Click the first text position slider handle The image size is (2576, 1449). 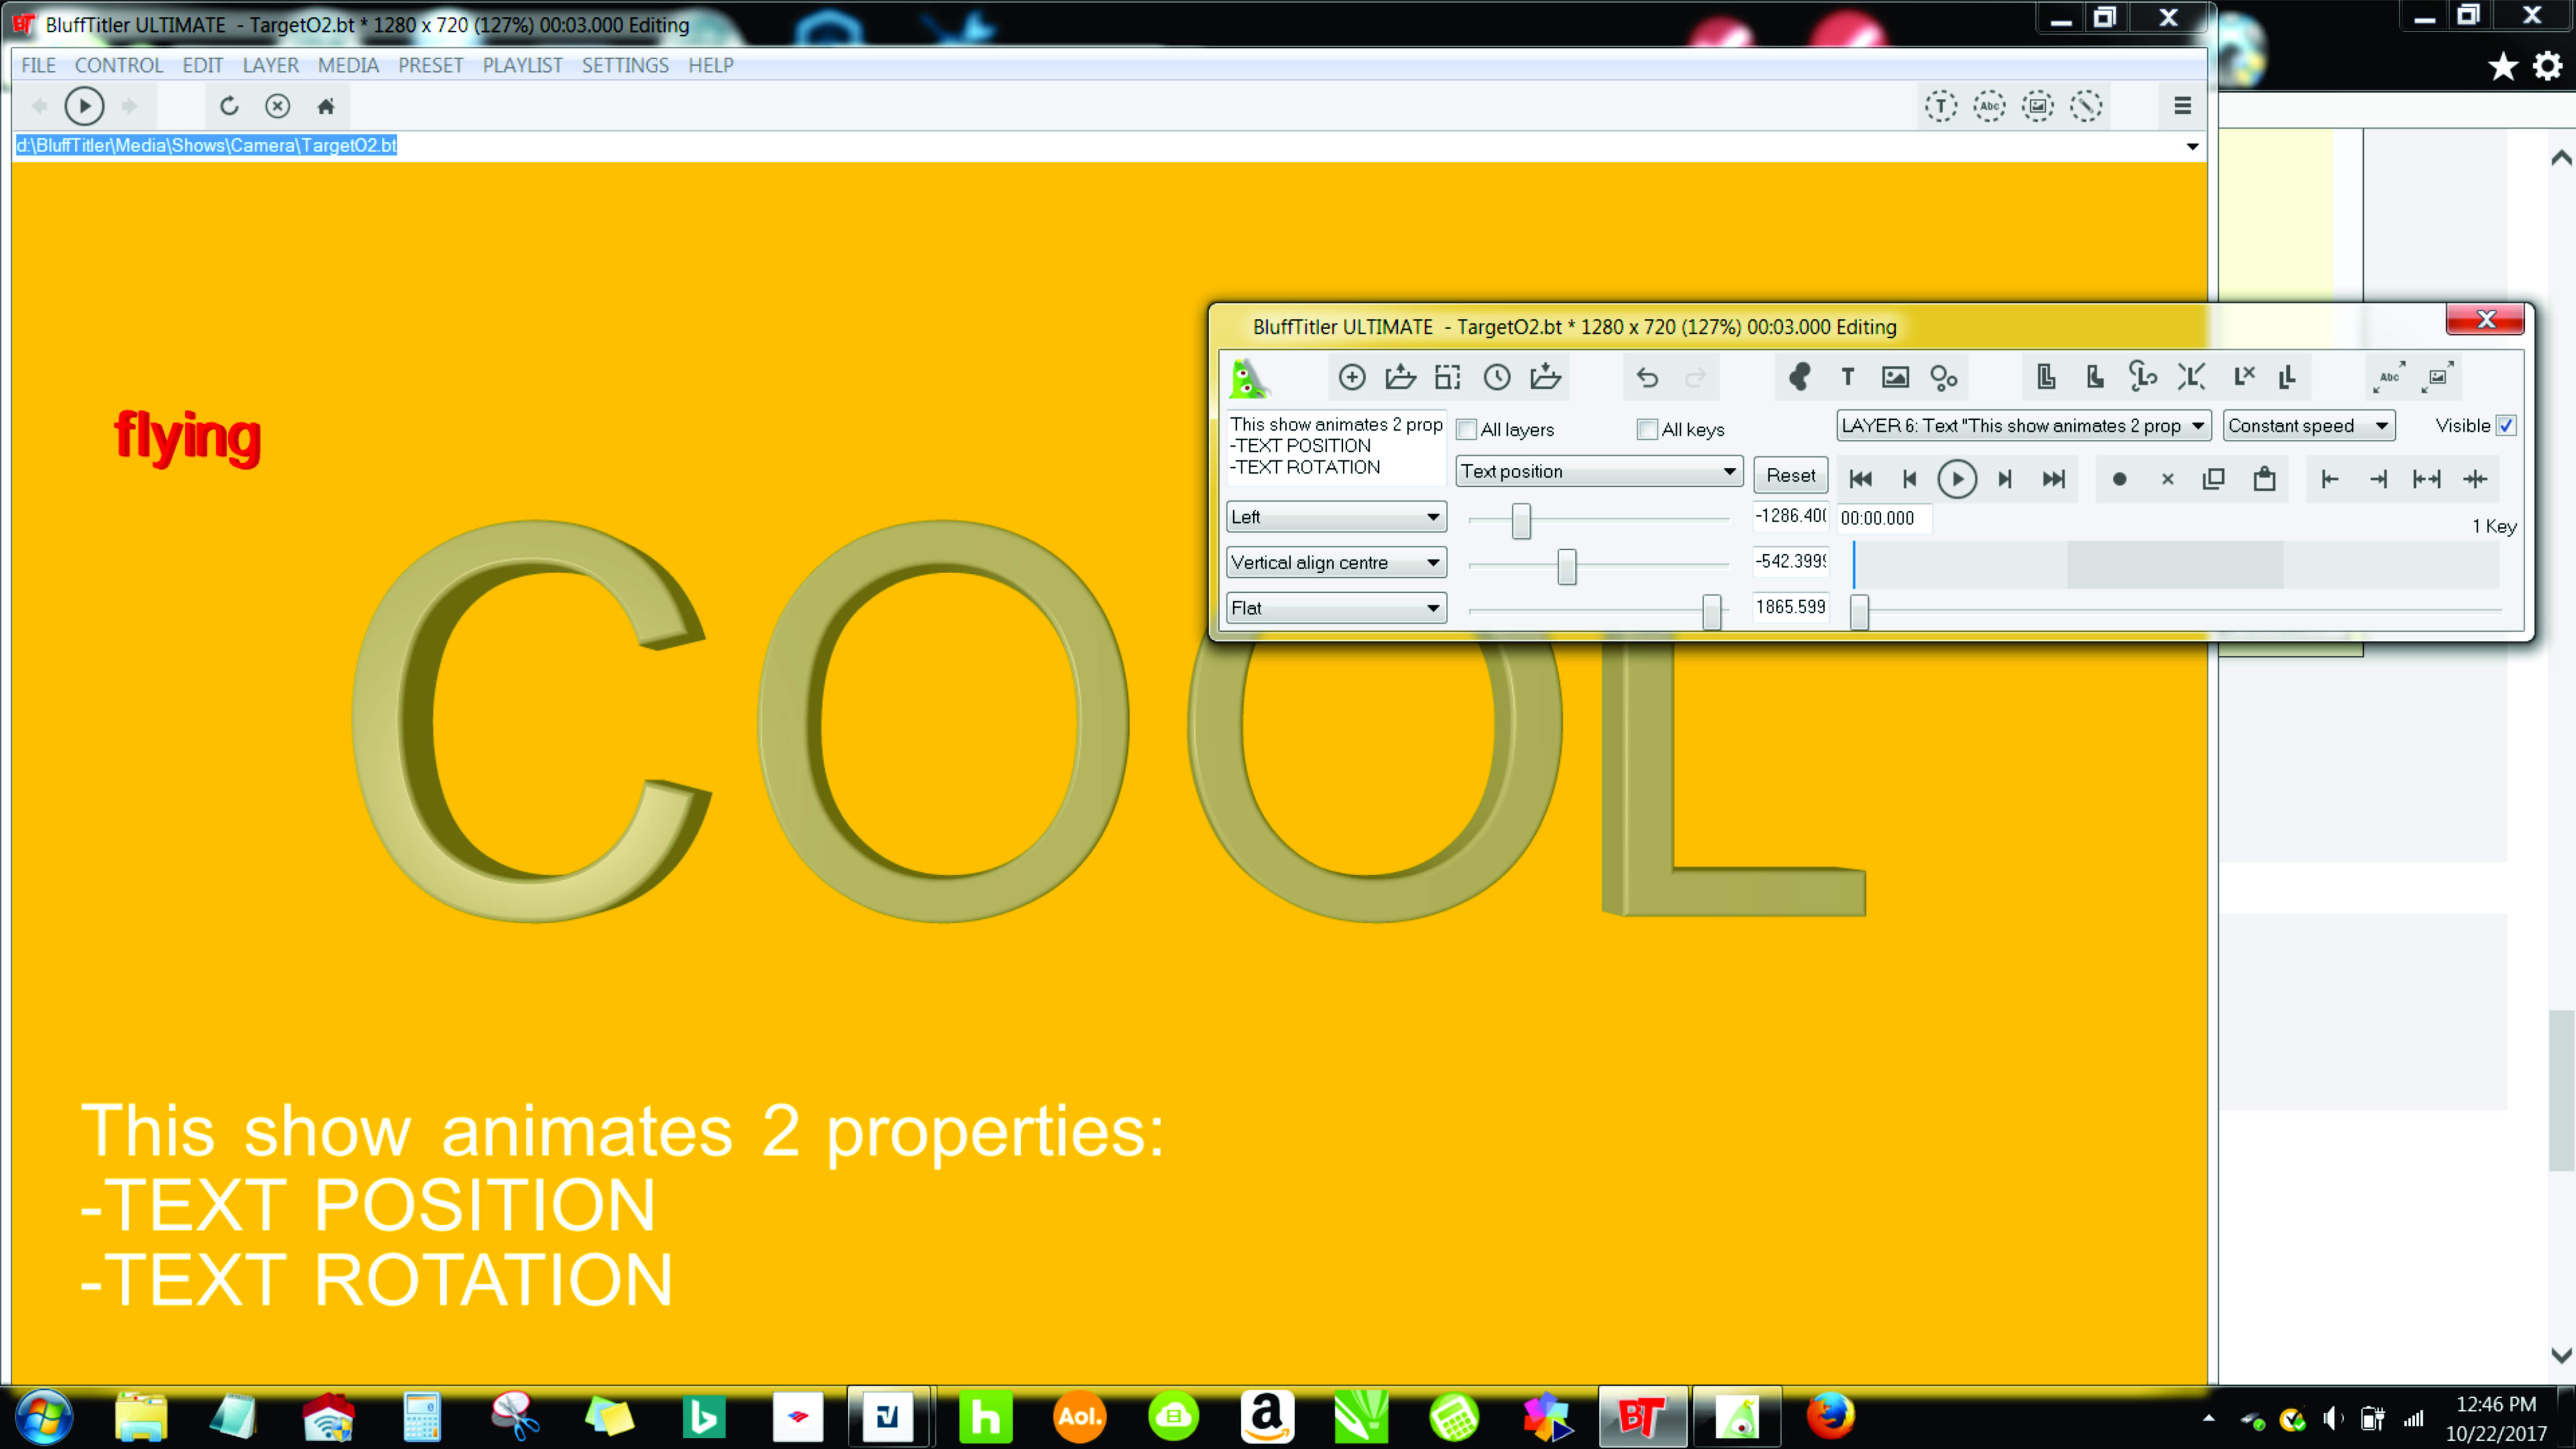pos(1521,520)
